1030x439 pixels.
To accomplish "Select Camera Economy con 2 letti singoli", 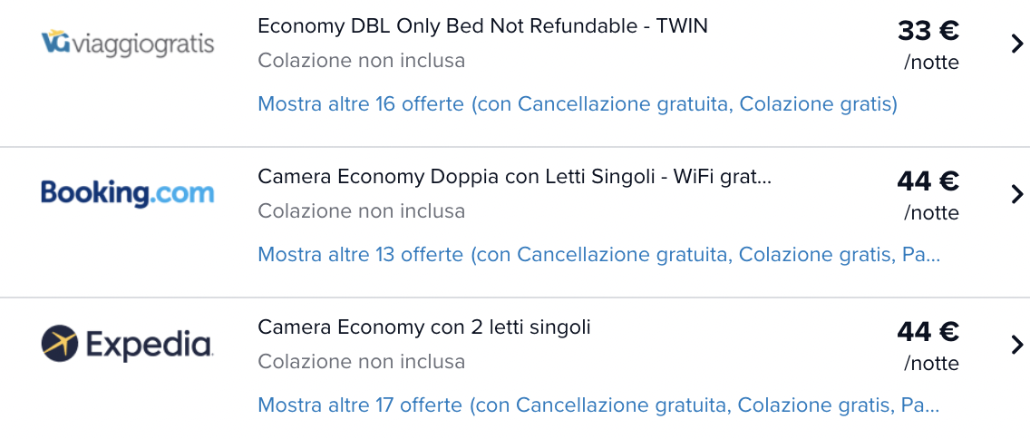I will [424, 327].
